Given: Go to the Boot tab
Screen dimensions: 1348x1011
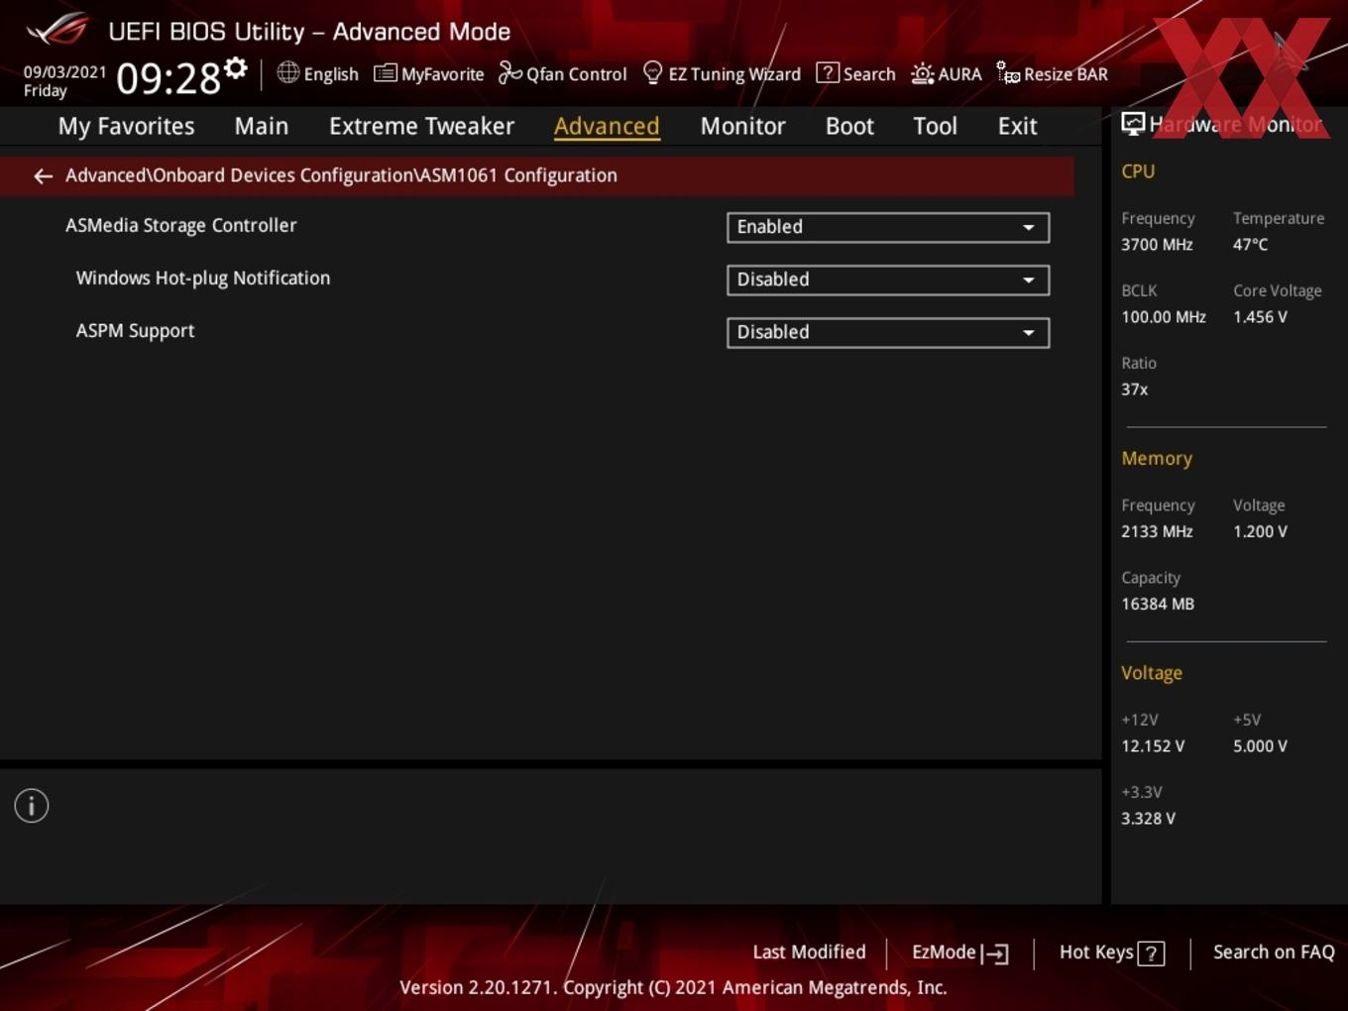Looking at the screenshot, I should [849, 126].
